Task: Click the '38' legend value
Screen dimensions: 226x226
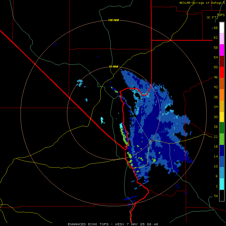Action: [216, 97]
